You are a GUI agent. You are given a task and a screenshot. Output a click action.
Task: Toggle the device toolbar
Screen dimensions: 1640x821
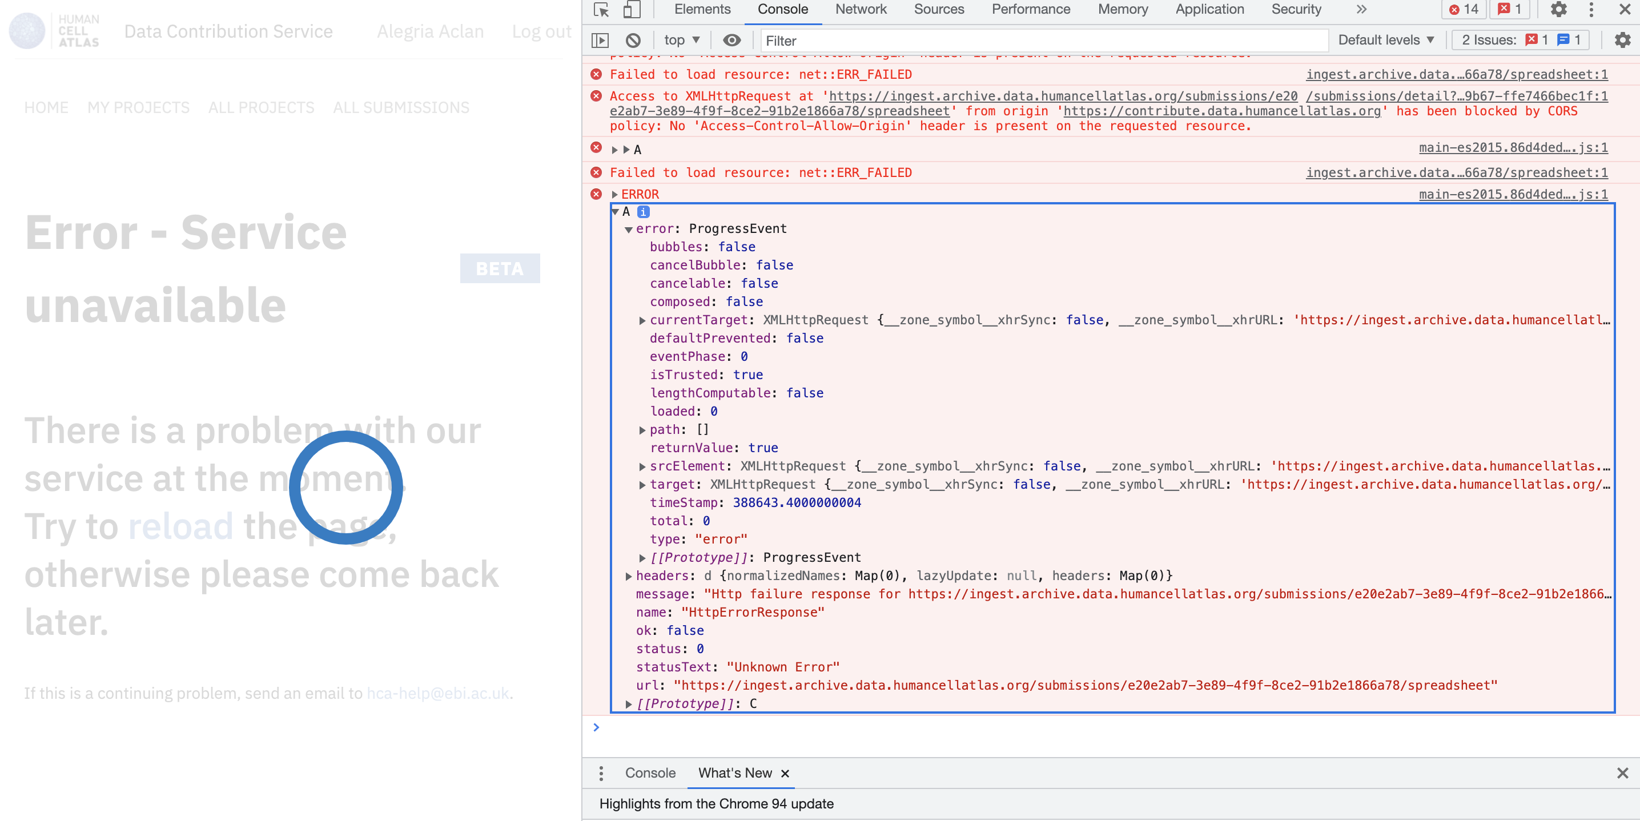pos(631,10)
